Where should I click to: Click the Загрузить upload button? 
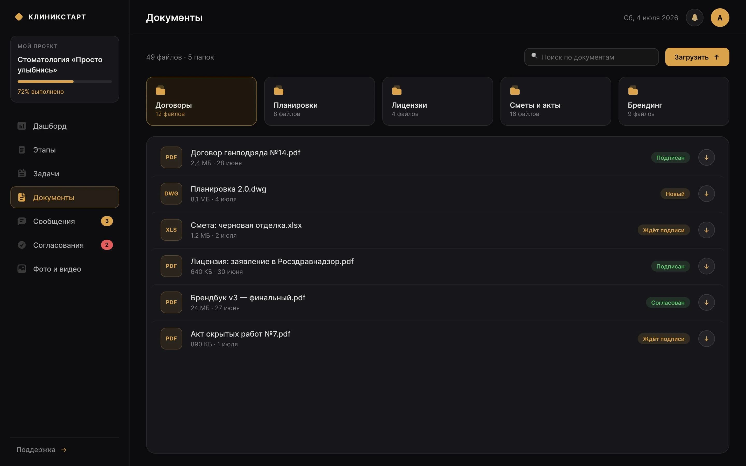697,57
